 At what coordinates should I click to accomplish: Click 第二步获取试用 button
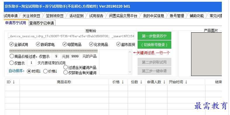click(154, 62)
